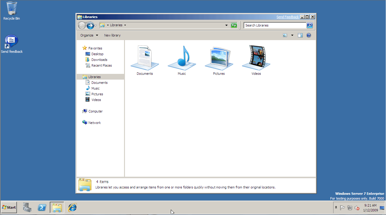Click the Libraries folder icon in details pane

pos(85,185)
